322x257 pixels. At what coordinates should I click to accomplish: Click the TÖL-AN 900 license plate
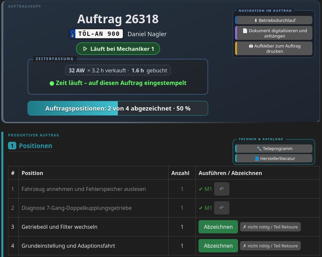pyautogui.click(x=96, y=34)
